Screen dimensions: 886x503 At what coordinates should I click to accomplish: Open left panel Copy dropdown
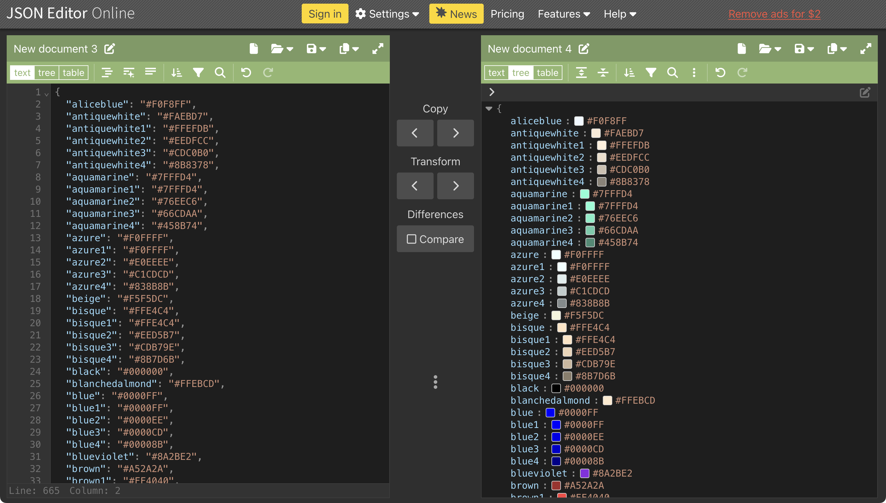tap(349, 49)
